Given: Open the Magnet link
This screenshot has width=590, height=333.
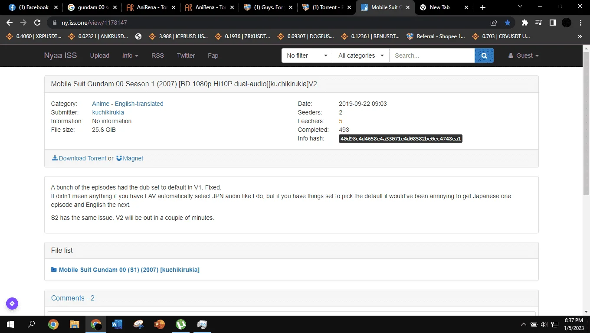Looking at the screenshot, I should point(130,158).
